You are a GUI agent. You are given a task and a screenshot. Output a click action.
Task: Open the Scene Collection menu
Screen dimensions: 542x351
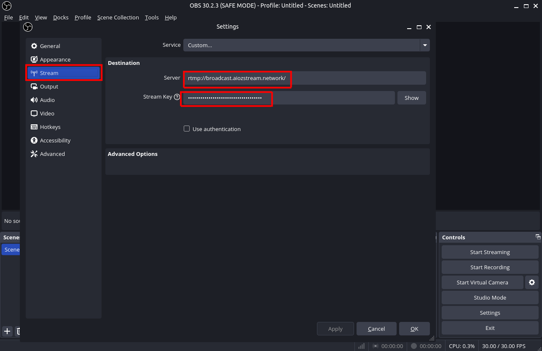118,17
